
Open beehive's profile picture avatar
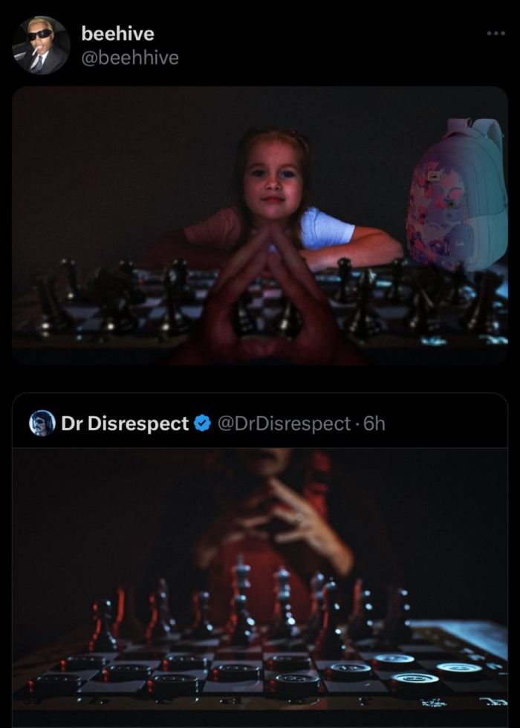click(x=41, y=45)
